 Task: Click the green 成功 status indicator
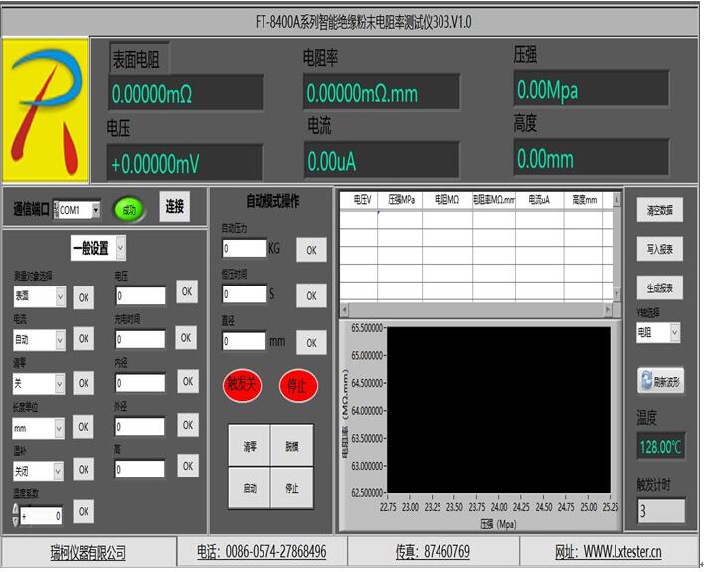coord(129,210)
